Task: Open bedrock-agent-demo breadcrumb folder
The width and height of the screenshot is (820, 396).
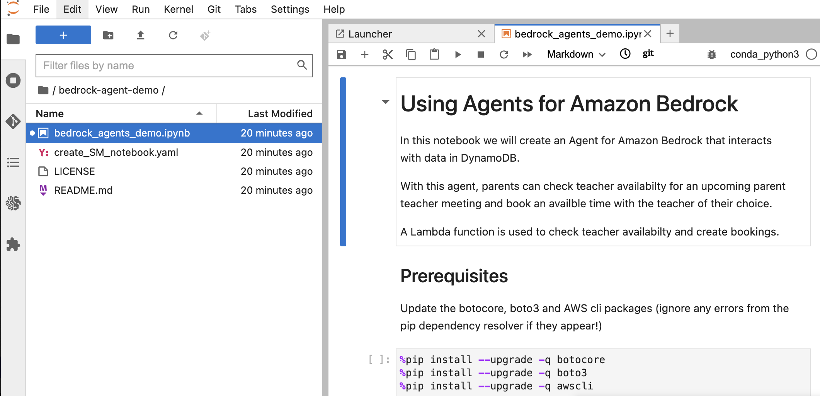Action: [109, 90]
